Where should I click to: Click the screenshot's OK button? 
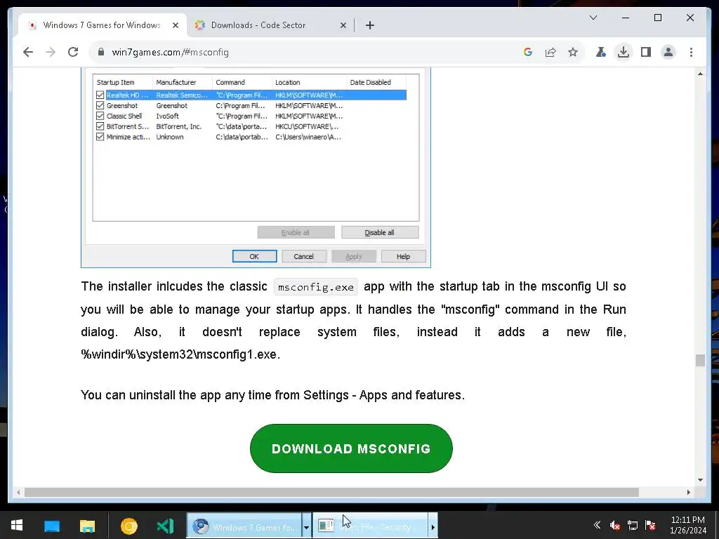pos(254,256)
